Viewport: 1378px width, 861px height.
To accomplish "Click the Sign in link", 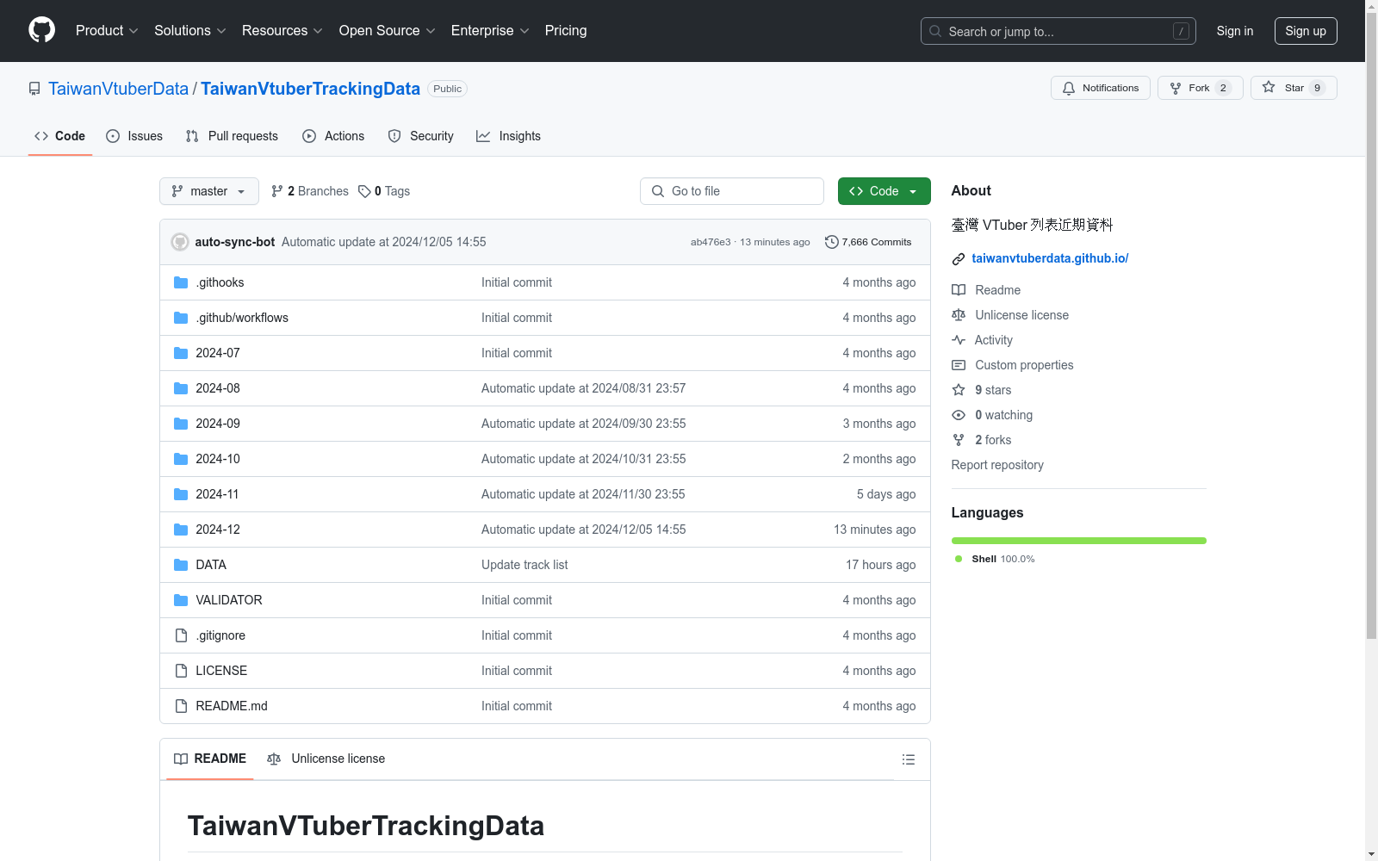I will click(x=1235, y=31).
